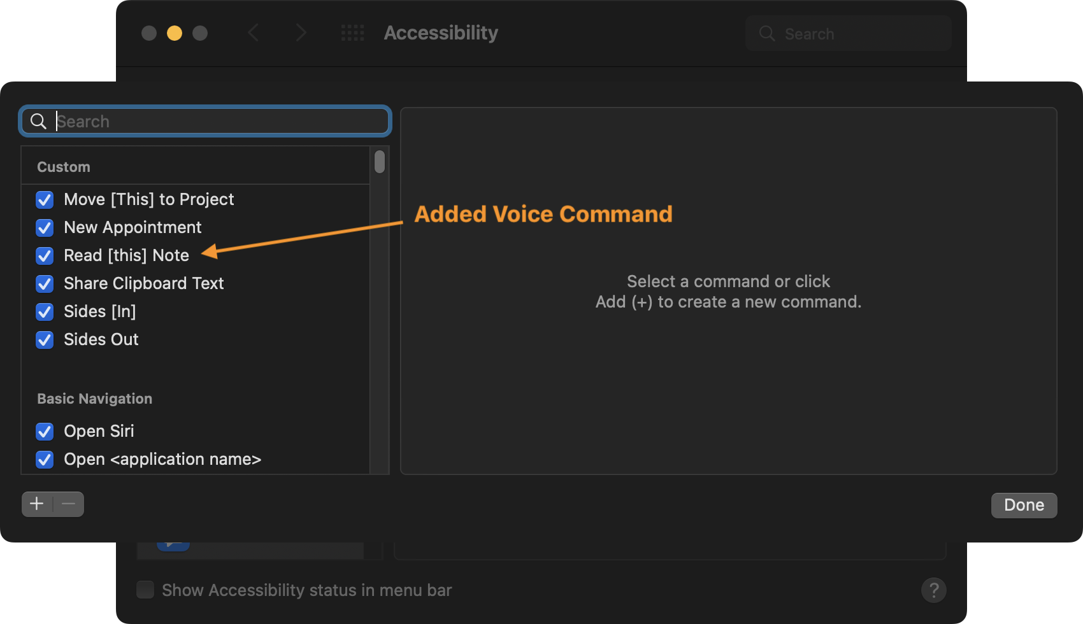Click the remove (−) icon below the command list

[68, 504]
